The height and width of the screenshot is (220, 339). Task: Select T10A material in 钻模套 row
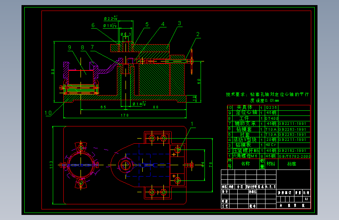coord(271,130)
